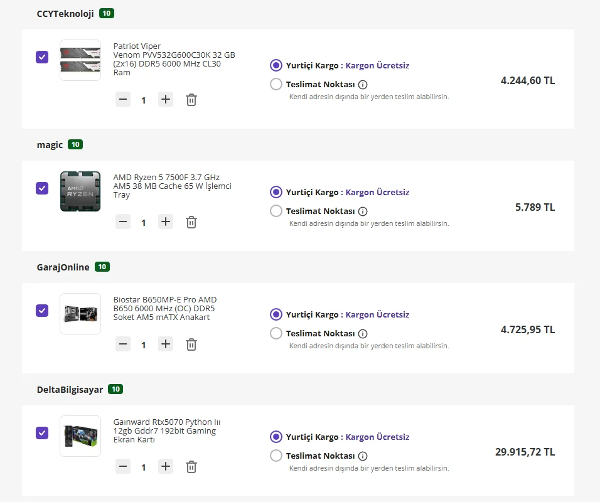The image size is (600, 502).
Task: Open the CCYTeknoloji seller page
Action: coord(65,14)
